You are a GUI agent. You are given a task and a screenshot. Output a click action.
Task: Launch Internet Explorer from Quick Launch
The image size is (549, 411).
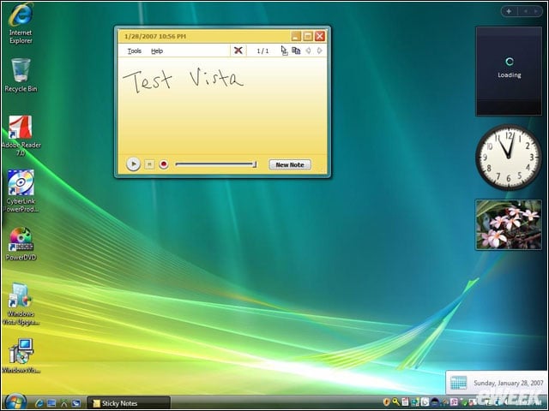(x=39, y=403)
